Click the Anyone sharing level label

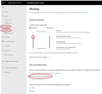tap(58, 31)
